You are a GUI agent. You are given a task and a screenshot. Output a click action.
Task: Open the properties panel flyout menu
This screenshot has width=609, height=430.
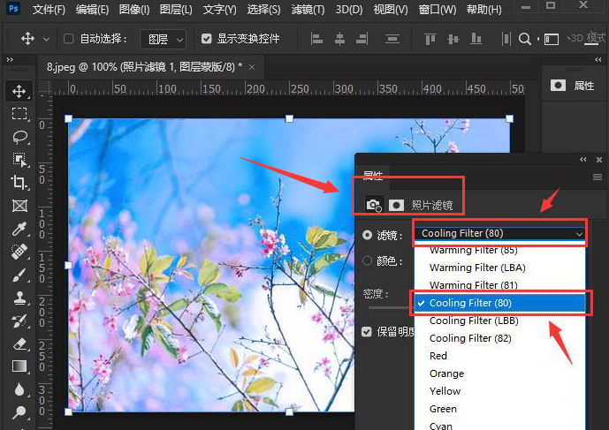click(x=598, y=177)
